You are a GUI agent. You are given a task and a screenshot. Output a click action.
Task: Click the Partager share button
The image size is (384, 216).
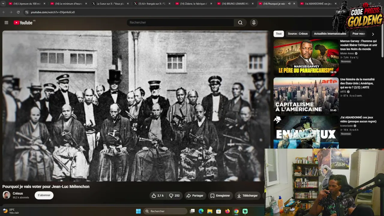pos(195,196)
